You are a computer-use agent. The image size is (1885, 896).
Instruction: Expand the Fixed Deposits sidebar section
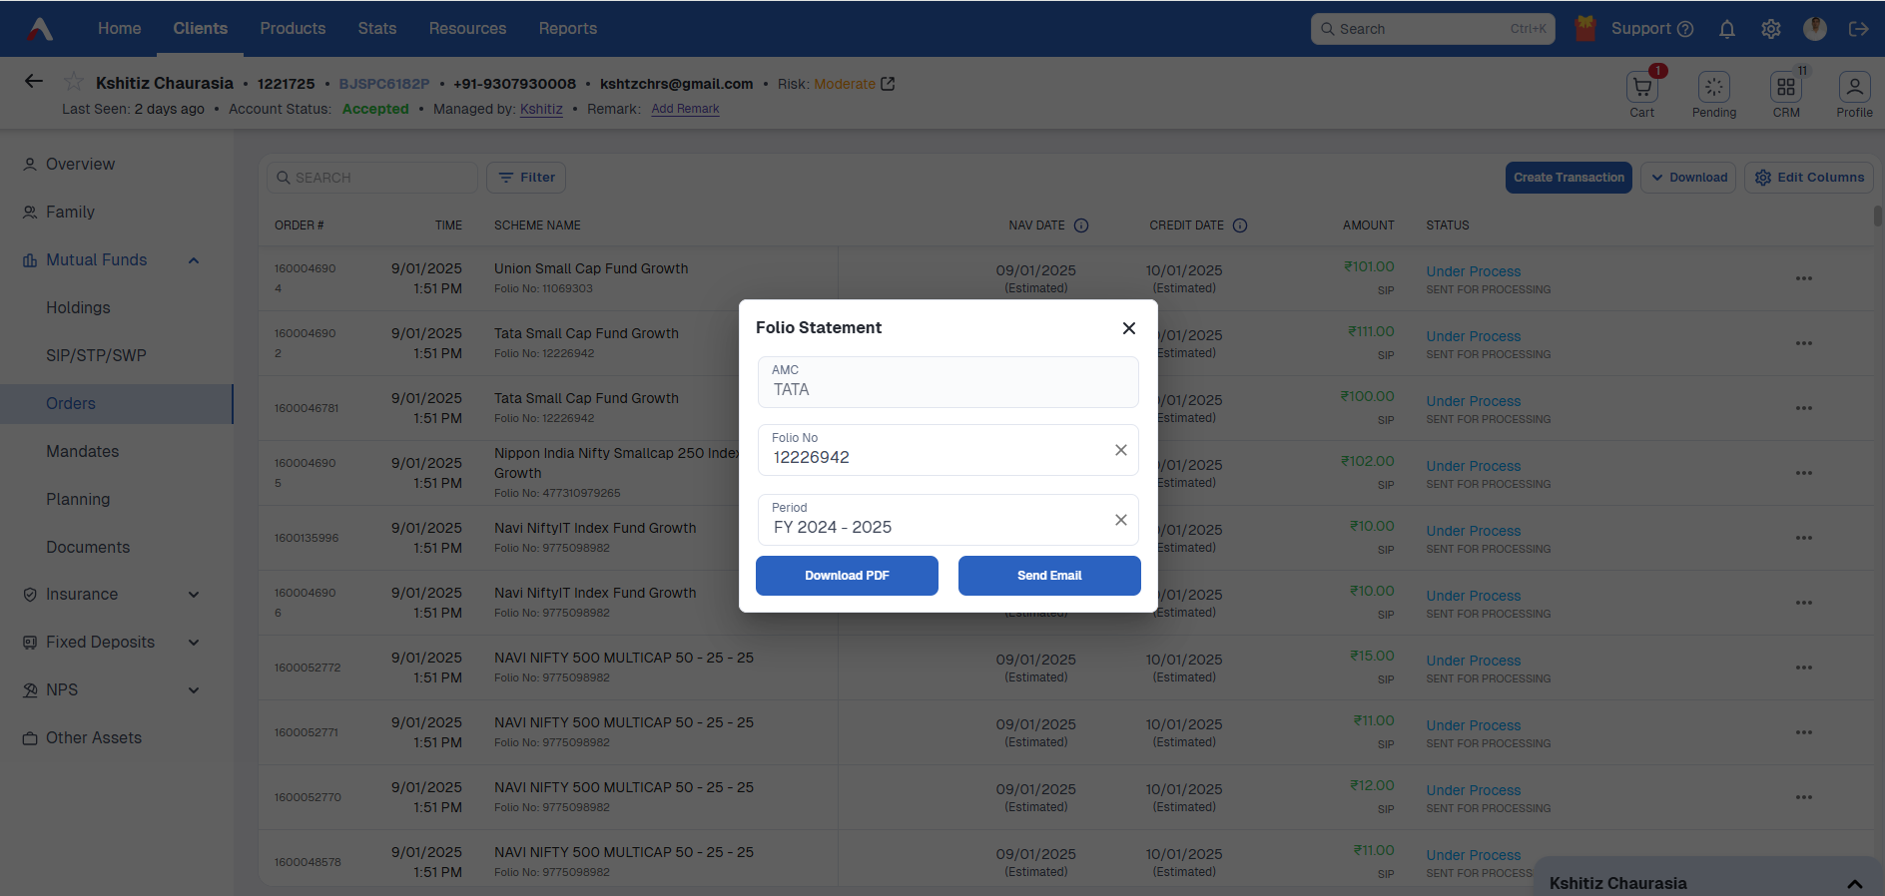tap(194, 643)
